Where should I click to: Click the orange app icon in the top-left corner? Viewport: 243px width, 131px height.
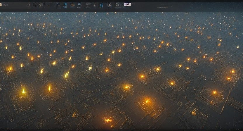pyautogui.click(x=1, y=5)
